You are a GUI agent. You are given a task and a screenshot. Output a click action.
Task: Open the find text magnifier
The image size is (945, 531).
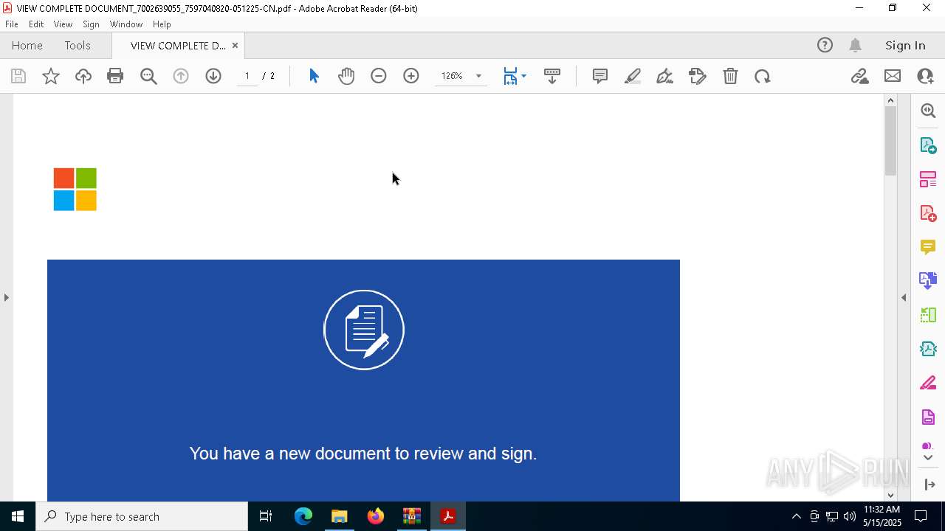148,76
